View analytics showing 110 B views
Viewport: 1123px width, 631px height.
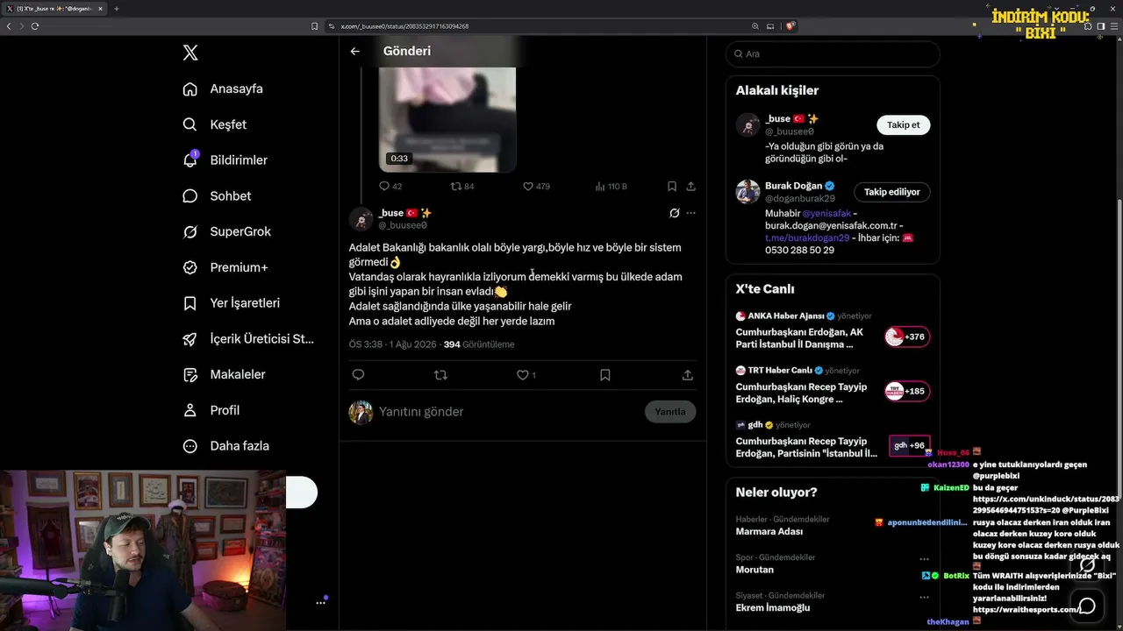pos(612,186)
